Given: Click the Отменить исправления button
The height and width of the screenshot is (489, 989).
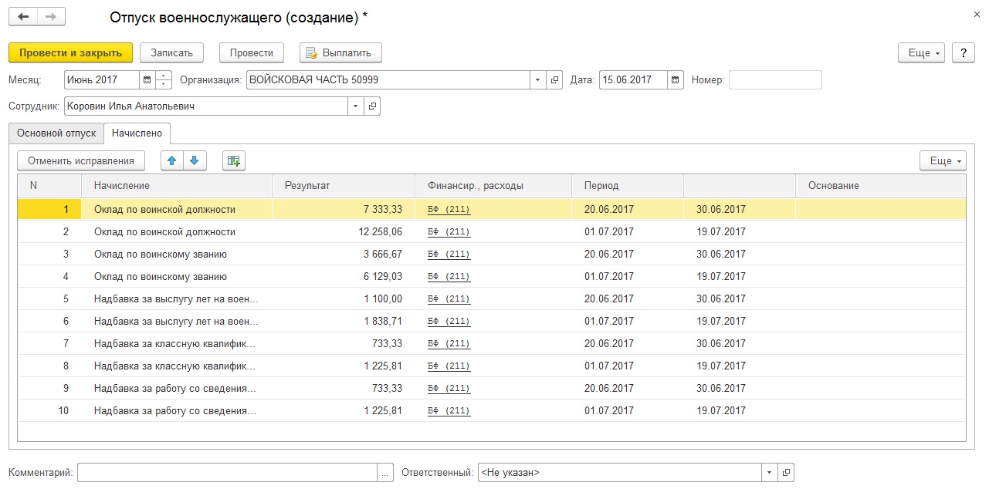Looking at the screenshot, I should [x=81, y=160].
